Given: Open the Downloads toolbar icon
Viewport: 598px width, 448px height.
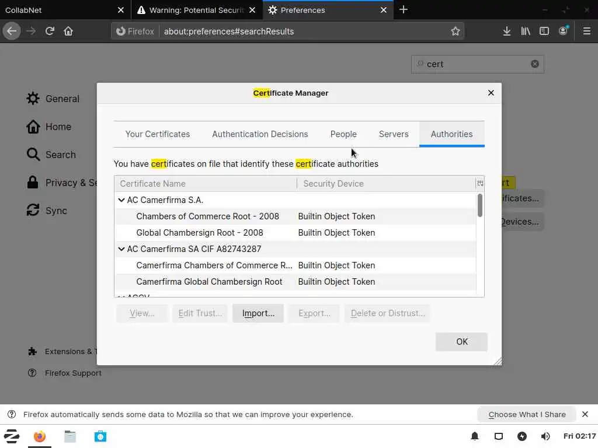Looking at the screenshot, I should (x=507, y=32).
